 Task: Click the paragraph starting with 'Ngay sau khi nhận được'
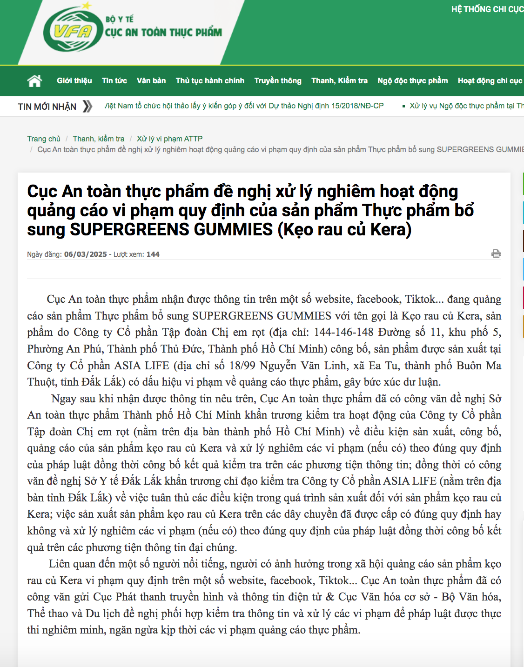coord(264,473)
